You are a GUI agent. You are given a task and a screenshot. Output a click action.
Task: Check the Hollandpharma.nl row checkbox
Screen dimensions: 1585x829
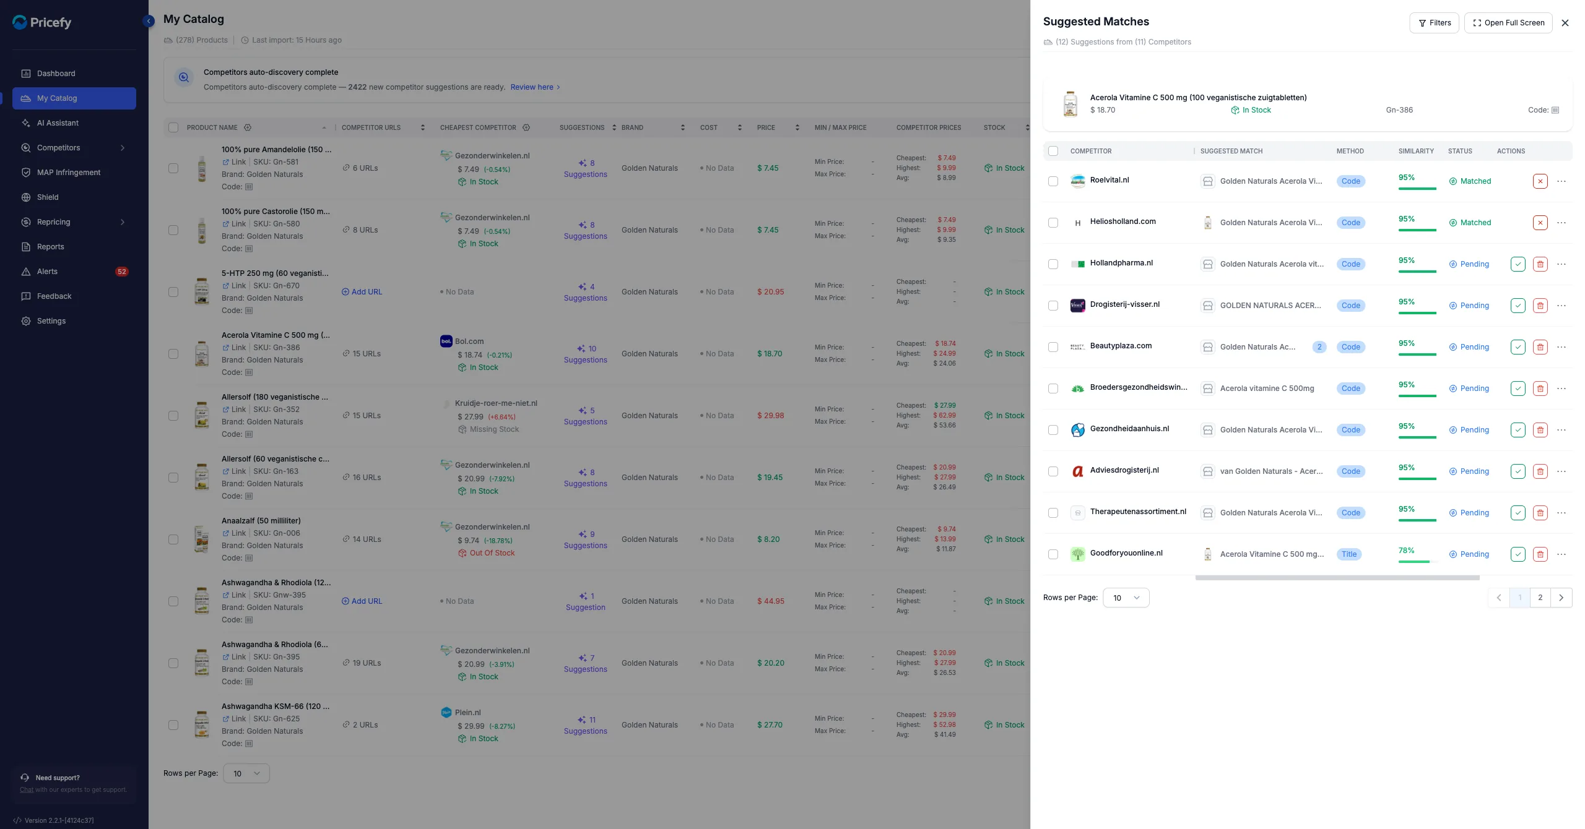1053,264
